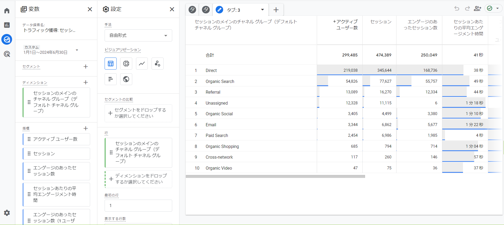Click the horizontal scrollbar under the table
The height and width of the screenshot is (225, 504).
click(x=275, y=177)
